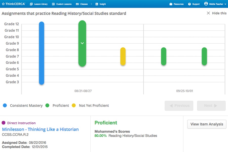Hide the standards chart panel
Screen dimensions: 228x152
point(217,13)
